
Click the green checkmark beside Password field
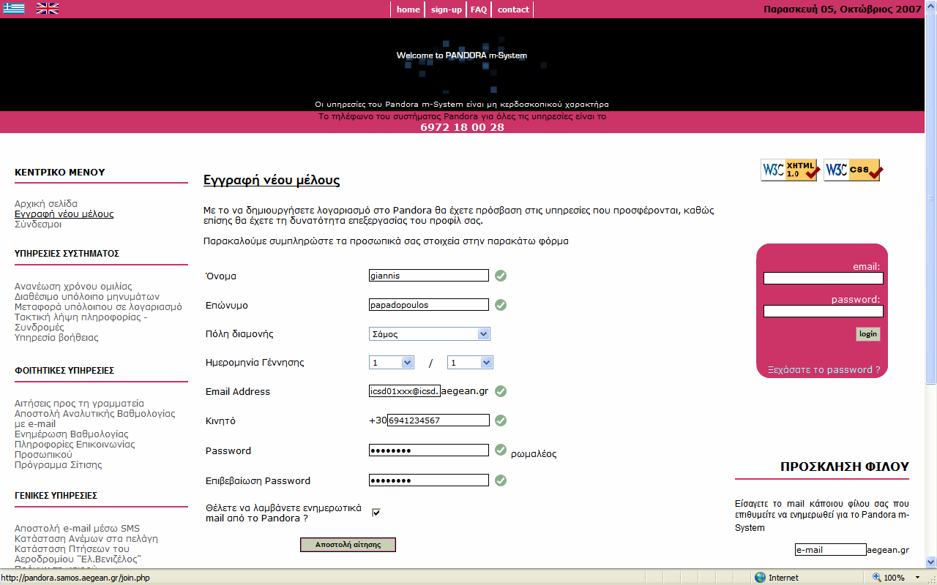501,450
